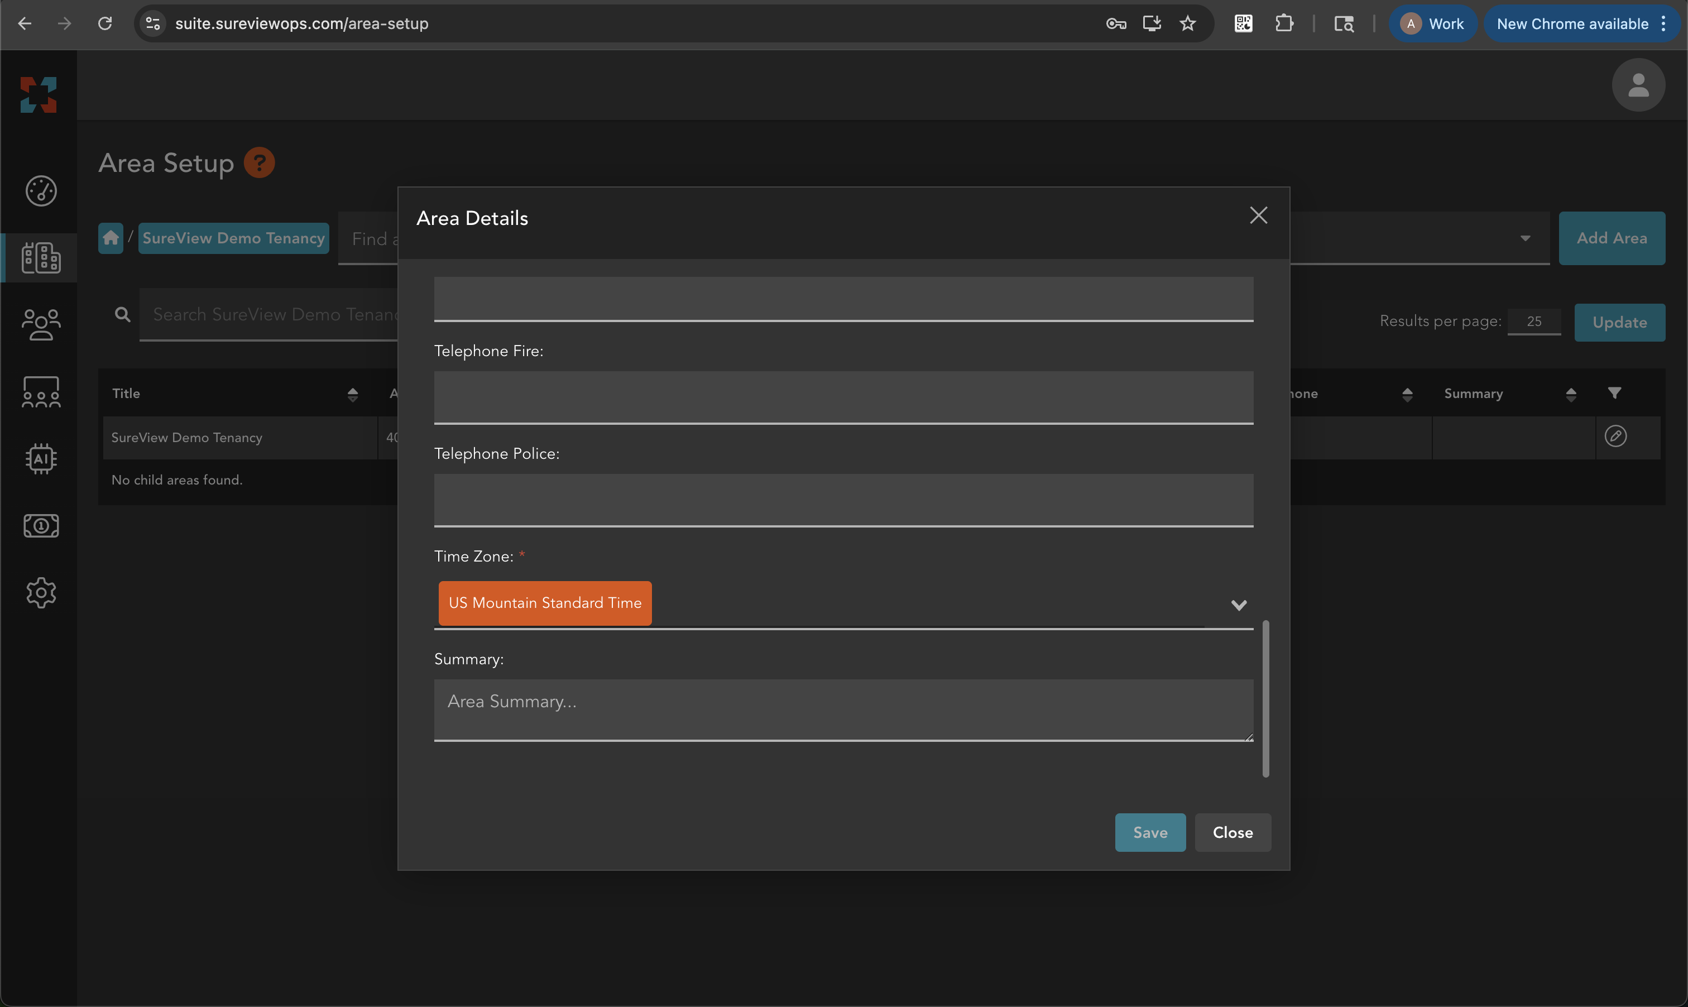1688x1007 pixels.
Task: Click the home breadcrumb icon
Action: 111,238
